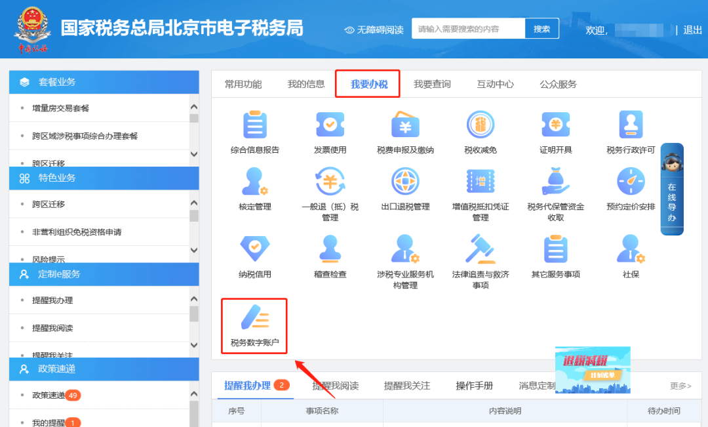Click the search input field
The width and height of the screenshot is (708, 427).
[468, 29]
